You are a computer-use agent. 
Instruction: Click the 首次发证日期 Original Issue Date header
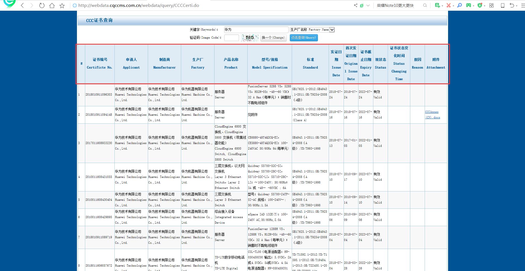351,64
